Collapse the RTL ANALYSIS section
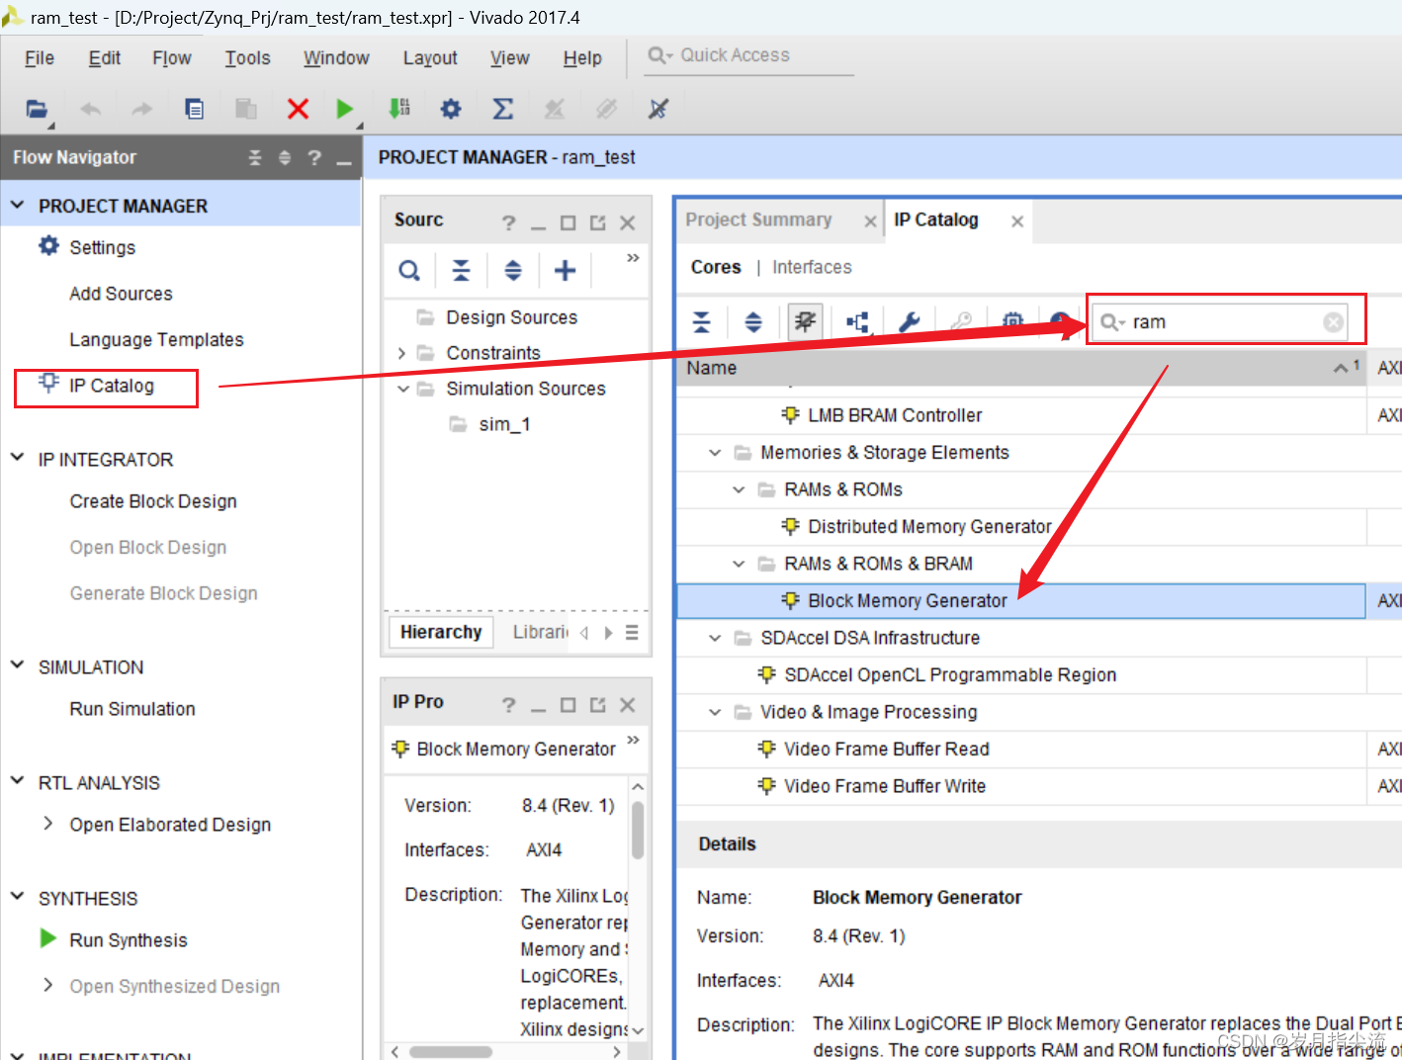Screen dimensions: 1402x1060 point(18,781)
